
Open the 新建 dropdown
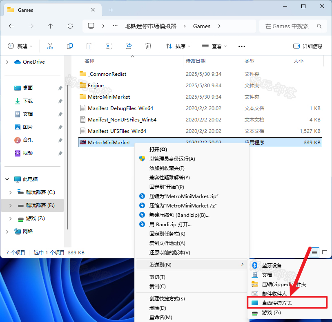coord(20,46)
